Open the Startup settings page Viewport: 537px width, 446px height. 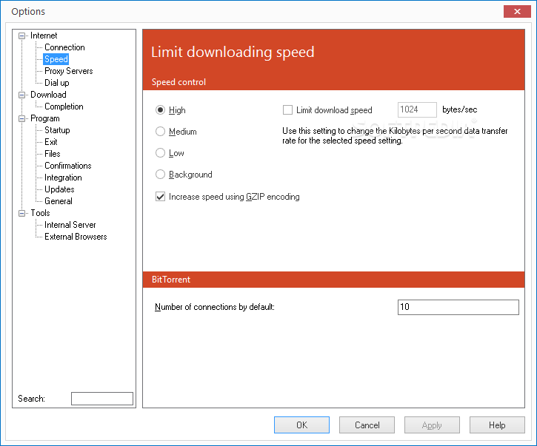coord(57,130)
